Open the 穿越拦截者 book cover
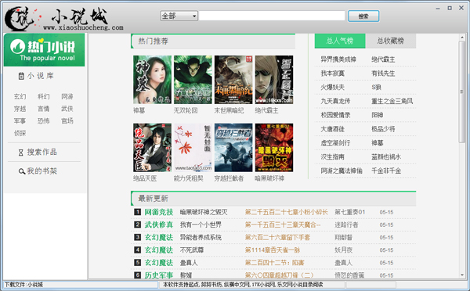 click(x=233, y=148)
